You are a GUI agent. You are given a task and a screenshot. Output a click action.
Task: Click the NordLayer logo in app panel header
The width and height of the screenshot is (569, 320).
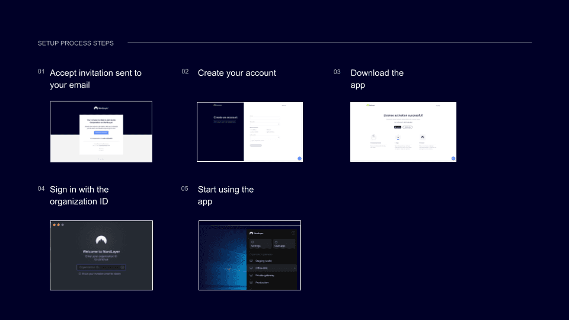click(257, 233)
